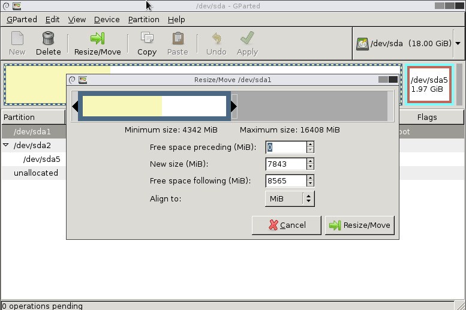This screenshot has height=310, width=466.
Task: Click the Undo toolbar icon
Action: click(217, 38)
